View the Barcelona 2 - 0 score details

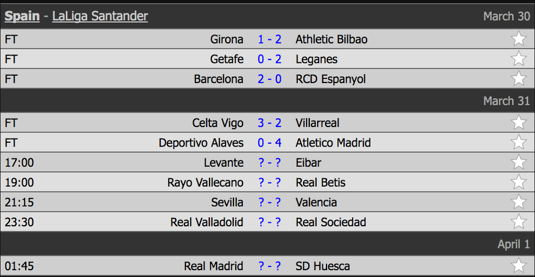270,79
